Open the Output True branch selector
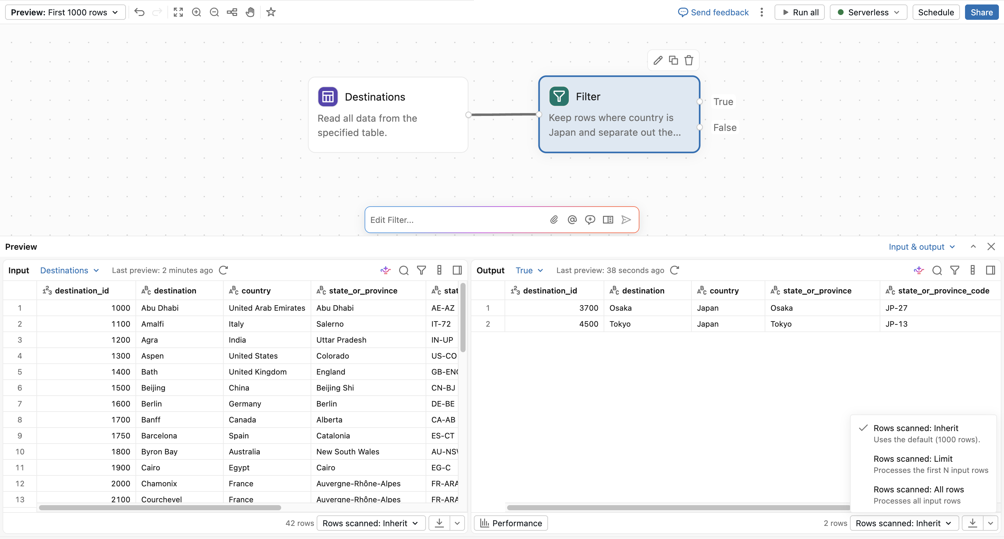 tap(529, 270)
